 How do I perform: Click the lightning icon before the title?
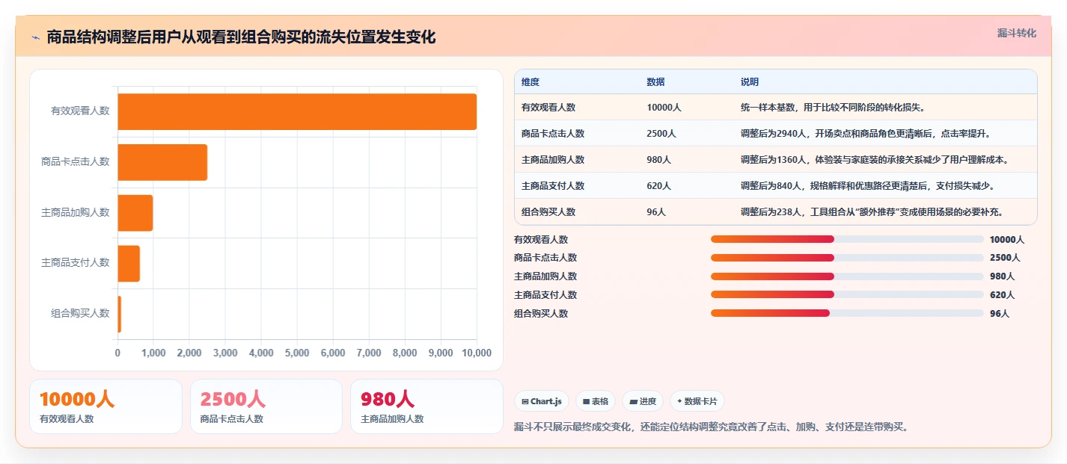36,37
